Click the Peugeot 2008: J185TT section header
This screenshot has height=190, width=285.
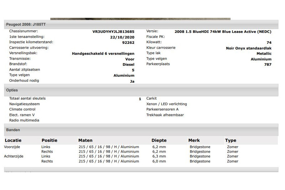coord(26,24)
